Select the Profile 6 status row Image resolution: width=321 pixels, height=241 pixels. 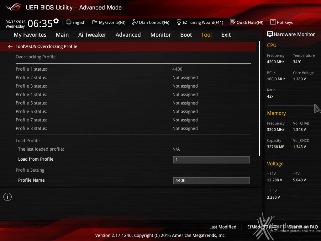(133, 111)
